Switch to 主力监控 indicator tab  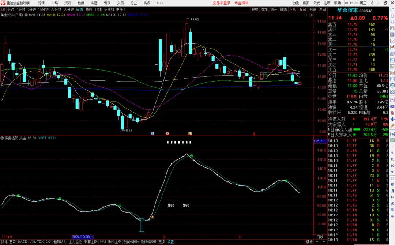coord(75,242)
